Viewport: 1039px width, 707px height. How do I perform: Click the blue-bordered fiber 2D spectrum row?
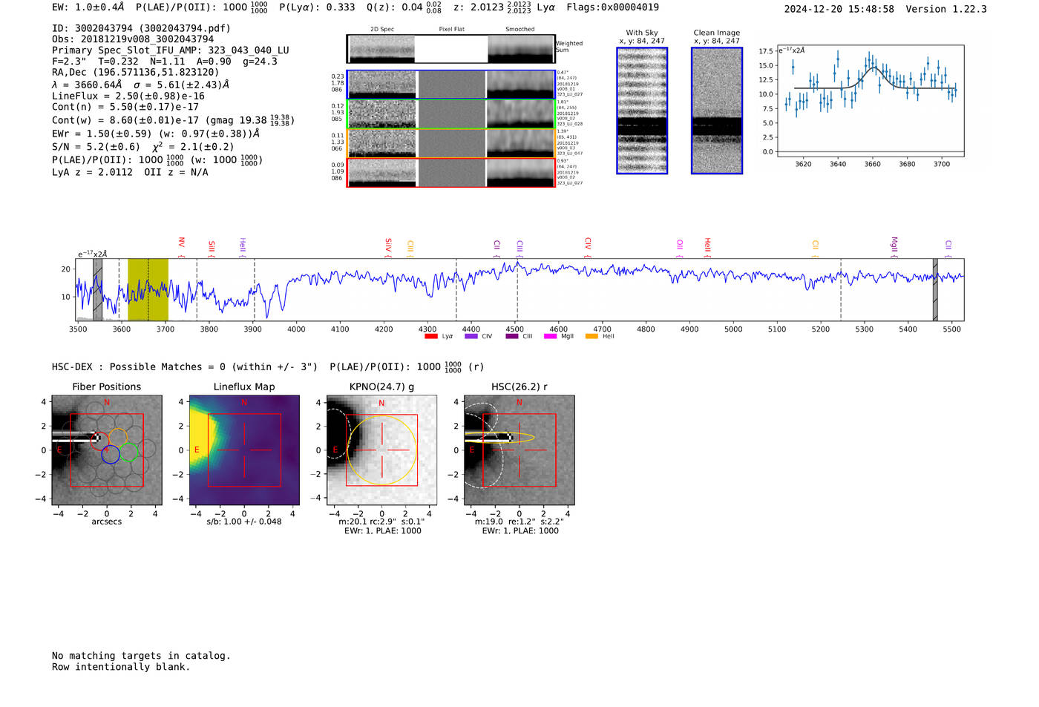[450, 85]
